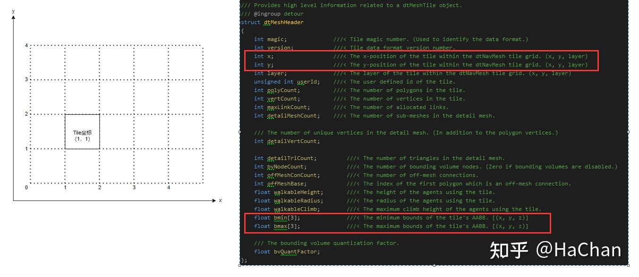
Task: Click the 'int bvNodeCount;' declaration
Action: point(280,167)
